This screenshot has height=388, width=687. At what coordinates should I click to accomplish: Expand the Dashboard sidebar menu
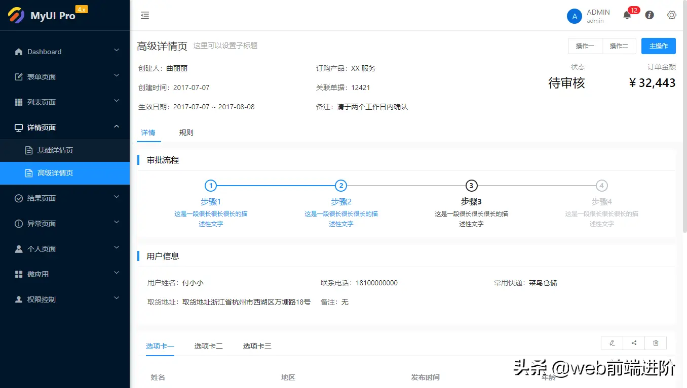65,52
